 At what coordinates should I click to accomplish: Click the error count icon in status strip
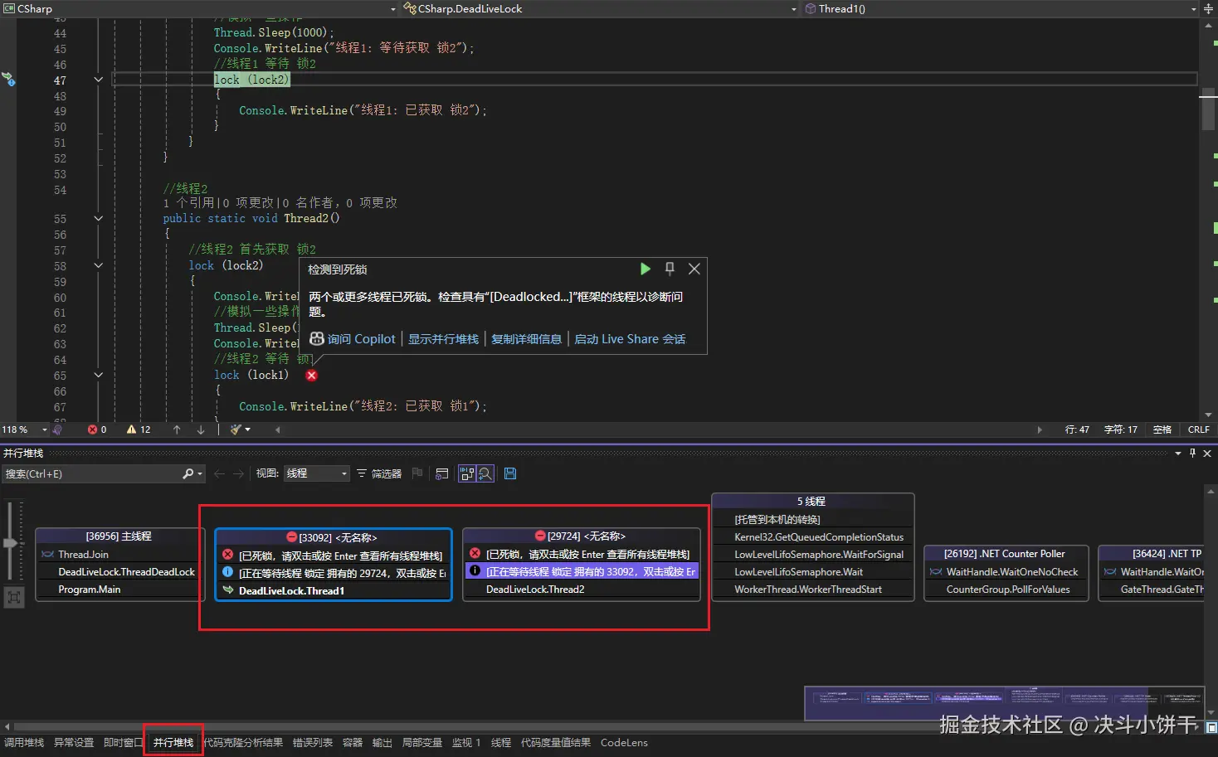point(92,429)
